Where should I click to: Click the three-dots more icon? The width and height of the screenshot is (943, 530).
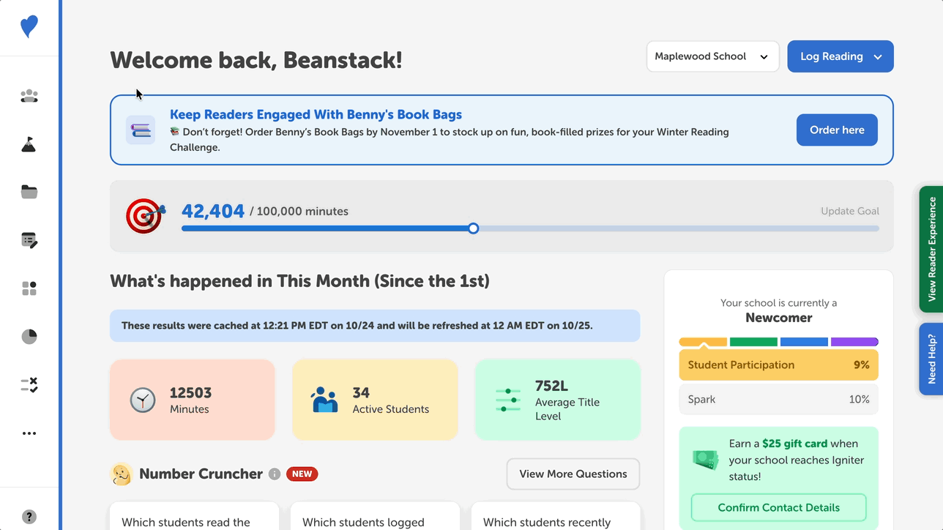(29, 433)
